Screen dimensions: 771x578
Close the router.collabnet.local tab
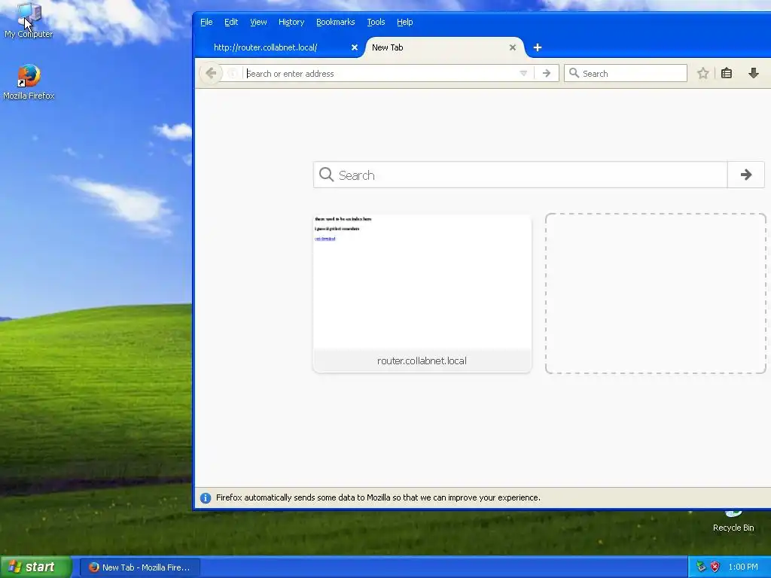tap(355, 47)
